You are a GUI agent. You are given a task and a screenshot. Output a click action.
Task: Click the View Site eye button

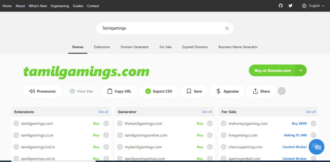tap(81, 91)
